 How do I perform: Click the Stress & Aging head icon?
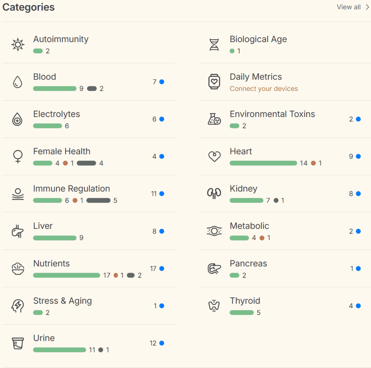pos(18,306)
